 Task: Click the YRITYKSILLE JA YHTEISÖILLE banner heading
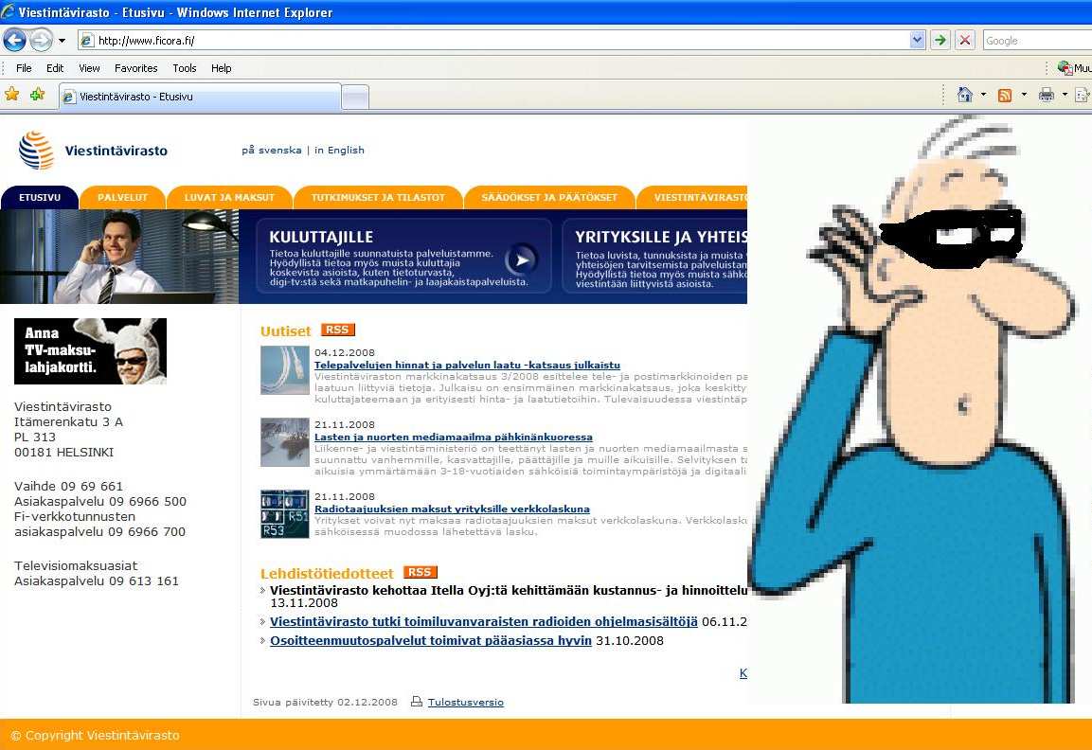(x=661, y=237)
